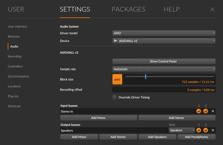Toggle channel 2 for Speakers output bus
The width and height of the screenshot is (223, 145).
(x=206, y=130)
